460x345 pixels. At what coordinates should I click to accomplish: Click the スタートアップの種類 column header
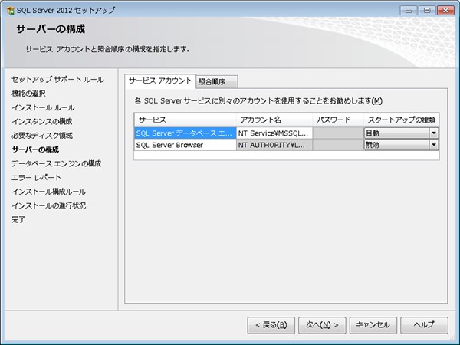tap(401, 120)
